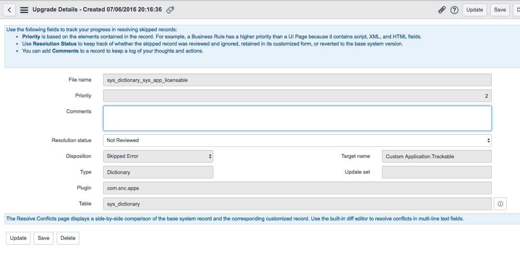Image resolution: width=520 pixels, height=256 pixels.
Task: Delete the record with the bottom Delete button
Action: [68, 238]
